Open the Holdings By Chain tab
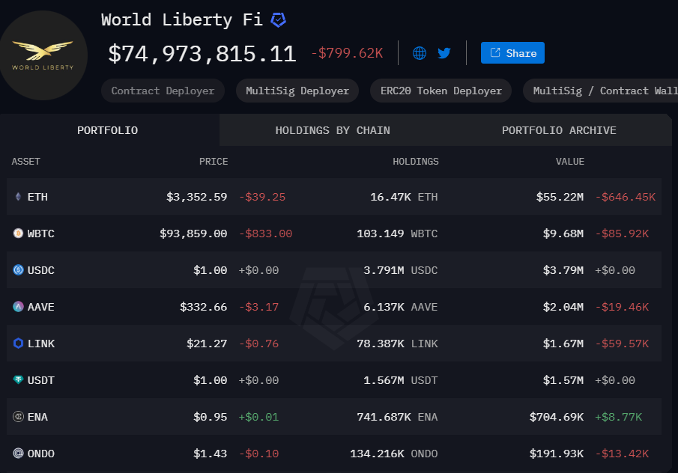 click(333, 130)
